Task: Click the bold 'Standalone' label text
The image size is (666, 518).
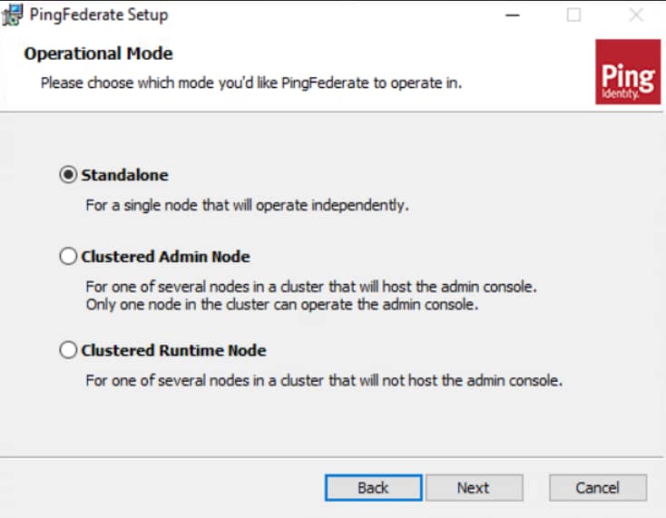Action: pos(125,175)
